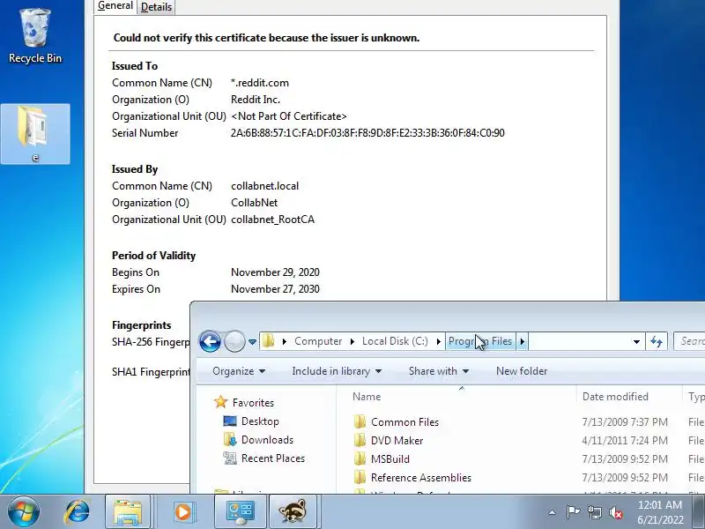This screenshot has height=529, width=705.
Task: Open the Recycle Bin desktop icon
Action: [x=35, y=36]
